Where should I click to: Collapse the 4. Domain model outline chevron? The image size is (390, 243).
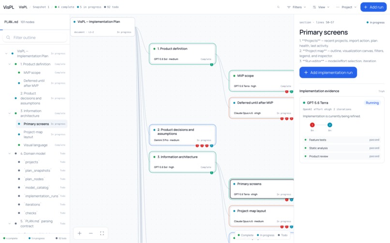click(x=10, y=154)
